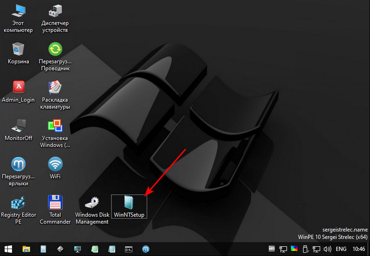Click the blue notepad taskbar icon
The image size is (370, 256).
(x=111, y=249)
